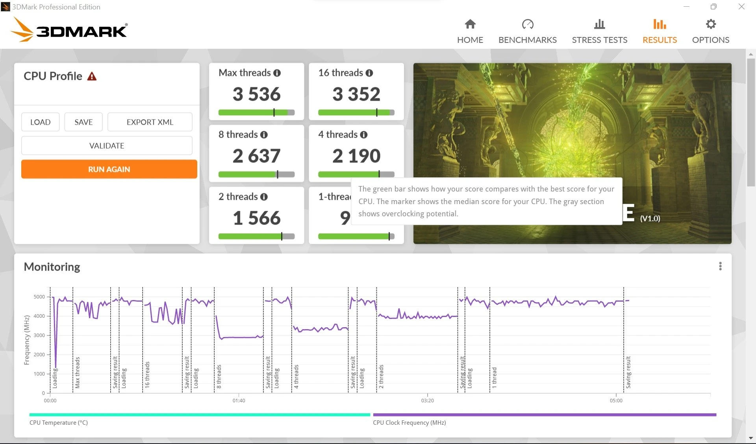Screen dimensions: 756x444
Task: Click the orange RUN AGAIN button
Action: 109,169
